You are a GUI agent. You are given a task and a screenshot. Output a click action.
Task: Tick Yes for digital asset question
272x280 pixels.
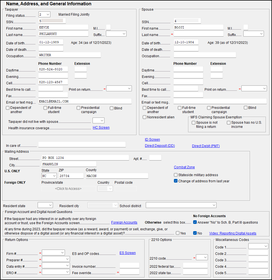(178, 233)
